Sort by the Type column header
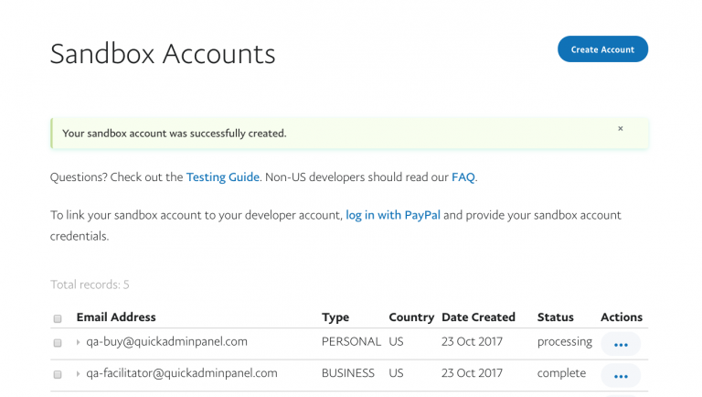This screenshot has height=397, width=702. click(x=335, y=317)
